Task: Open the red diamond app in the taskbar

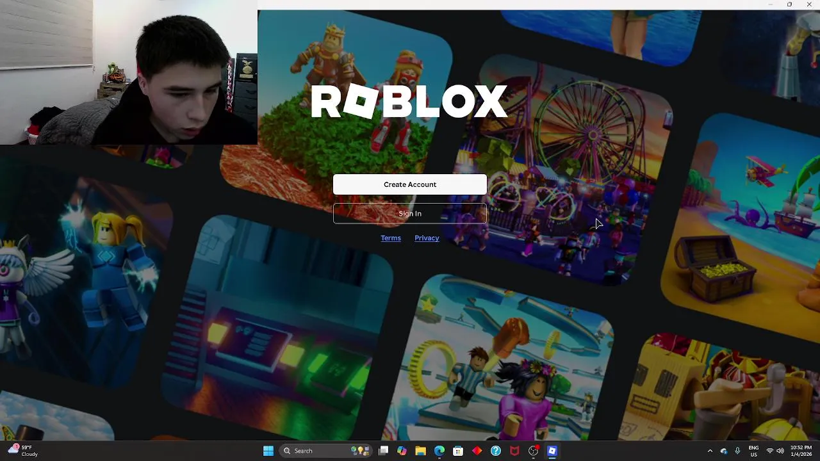Action: click(477, 451)
